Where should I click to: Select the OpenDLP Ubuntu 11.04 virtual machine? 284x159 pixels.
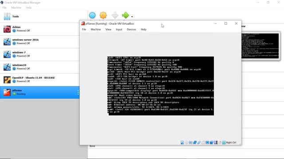(x=39, y=79)
